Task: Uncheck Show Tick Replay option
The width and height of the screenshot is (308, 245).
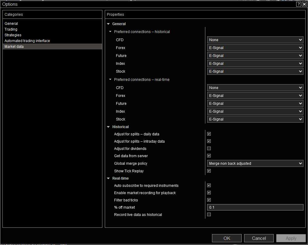Action: coord(209,171)
